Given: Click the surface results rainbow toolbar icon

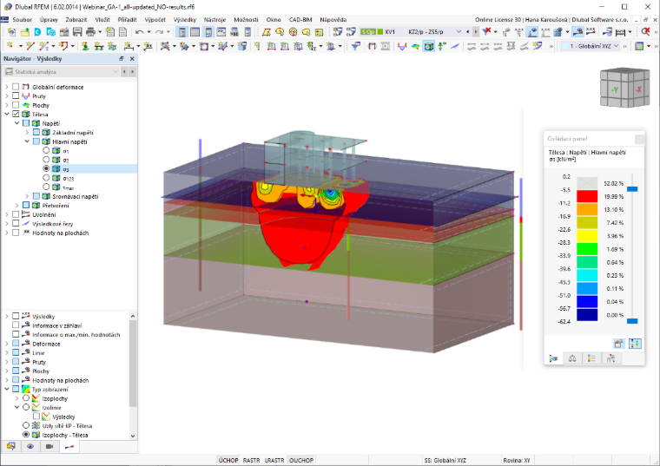Looking at the screenshot, I should point(415,46).
